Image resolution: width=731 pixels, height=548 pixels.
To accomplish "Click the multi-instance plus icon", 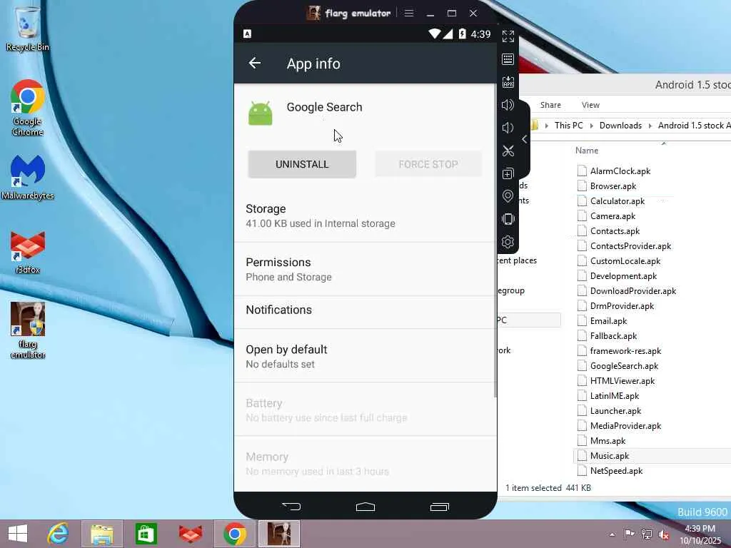I will coord(508,173).
